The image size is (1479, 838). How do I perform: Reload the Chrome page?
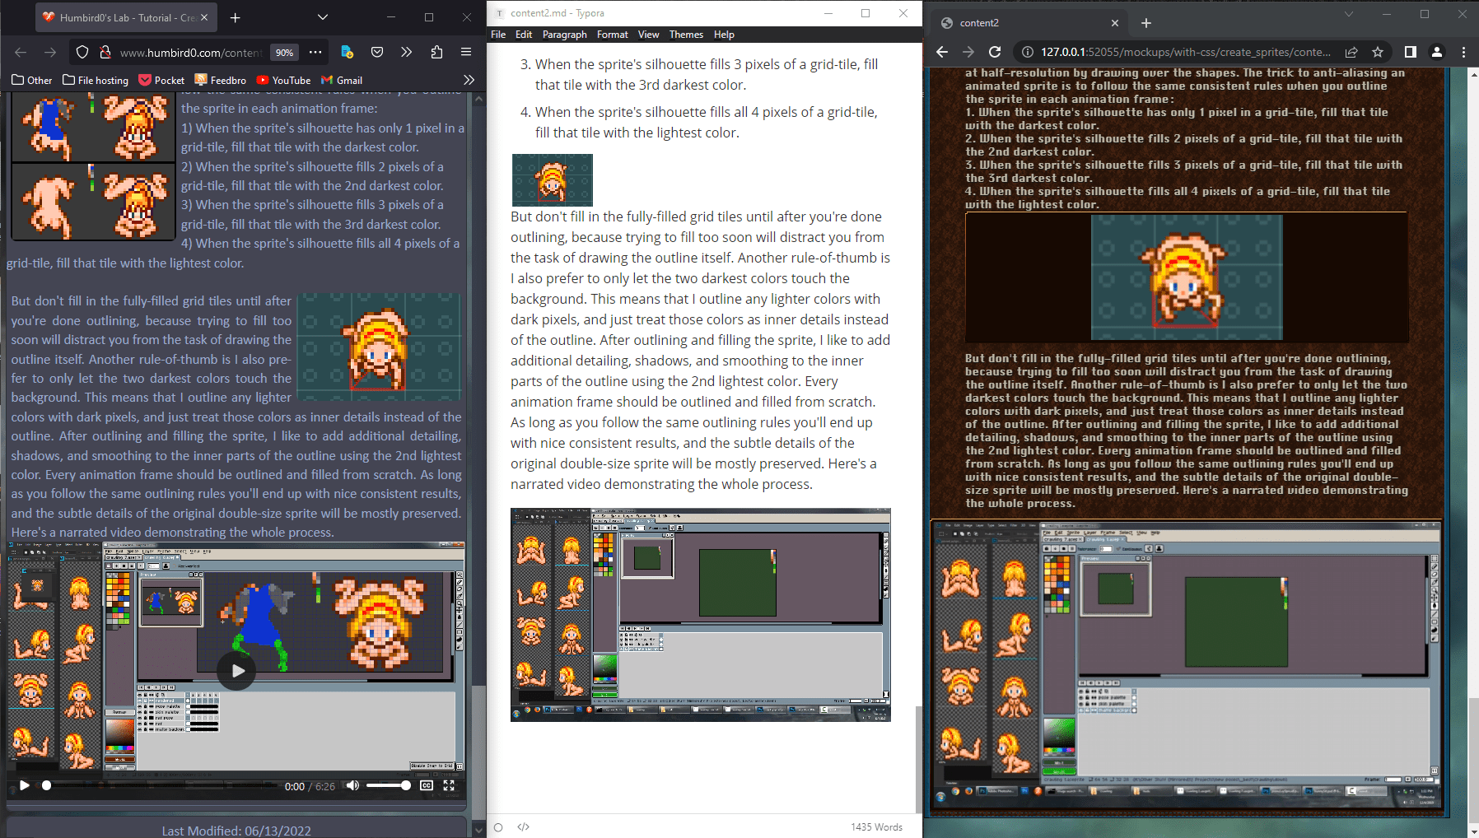click(995, 52)
